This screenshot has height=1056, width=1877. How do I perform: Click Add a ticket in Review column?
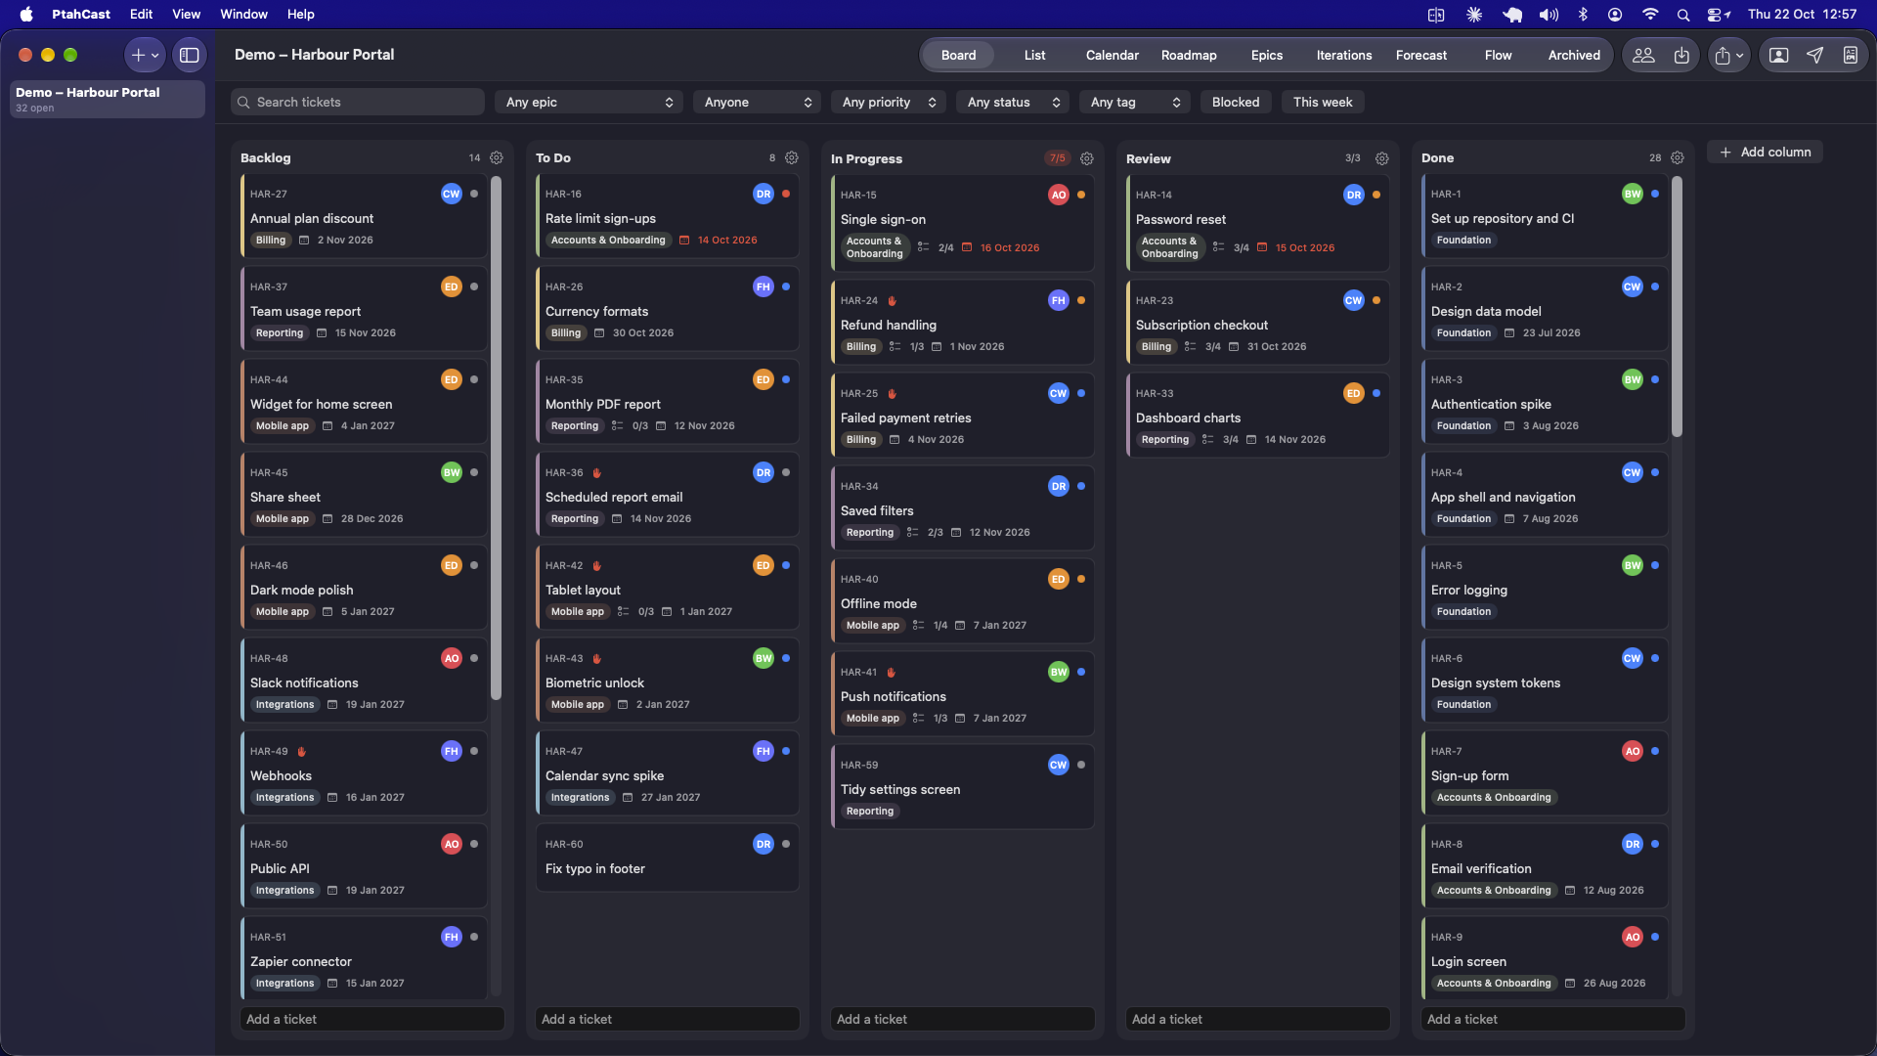[x=1258, y=1019]
